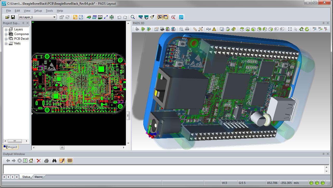The image size is (333, 188).
Task: Click the binoculars Find icon in the Output Window toolbar
Action: 54,160
